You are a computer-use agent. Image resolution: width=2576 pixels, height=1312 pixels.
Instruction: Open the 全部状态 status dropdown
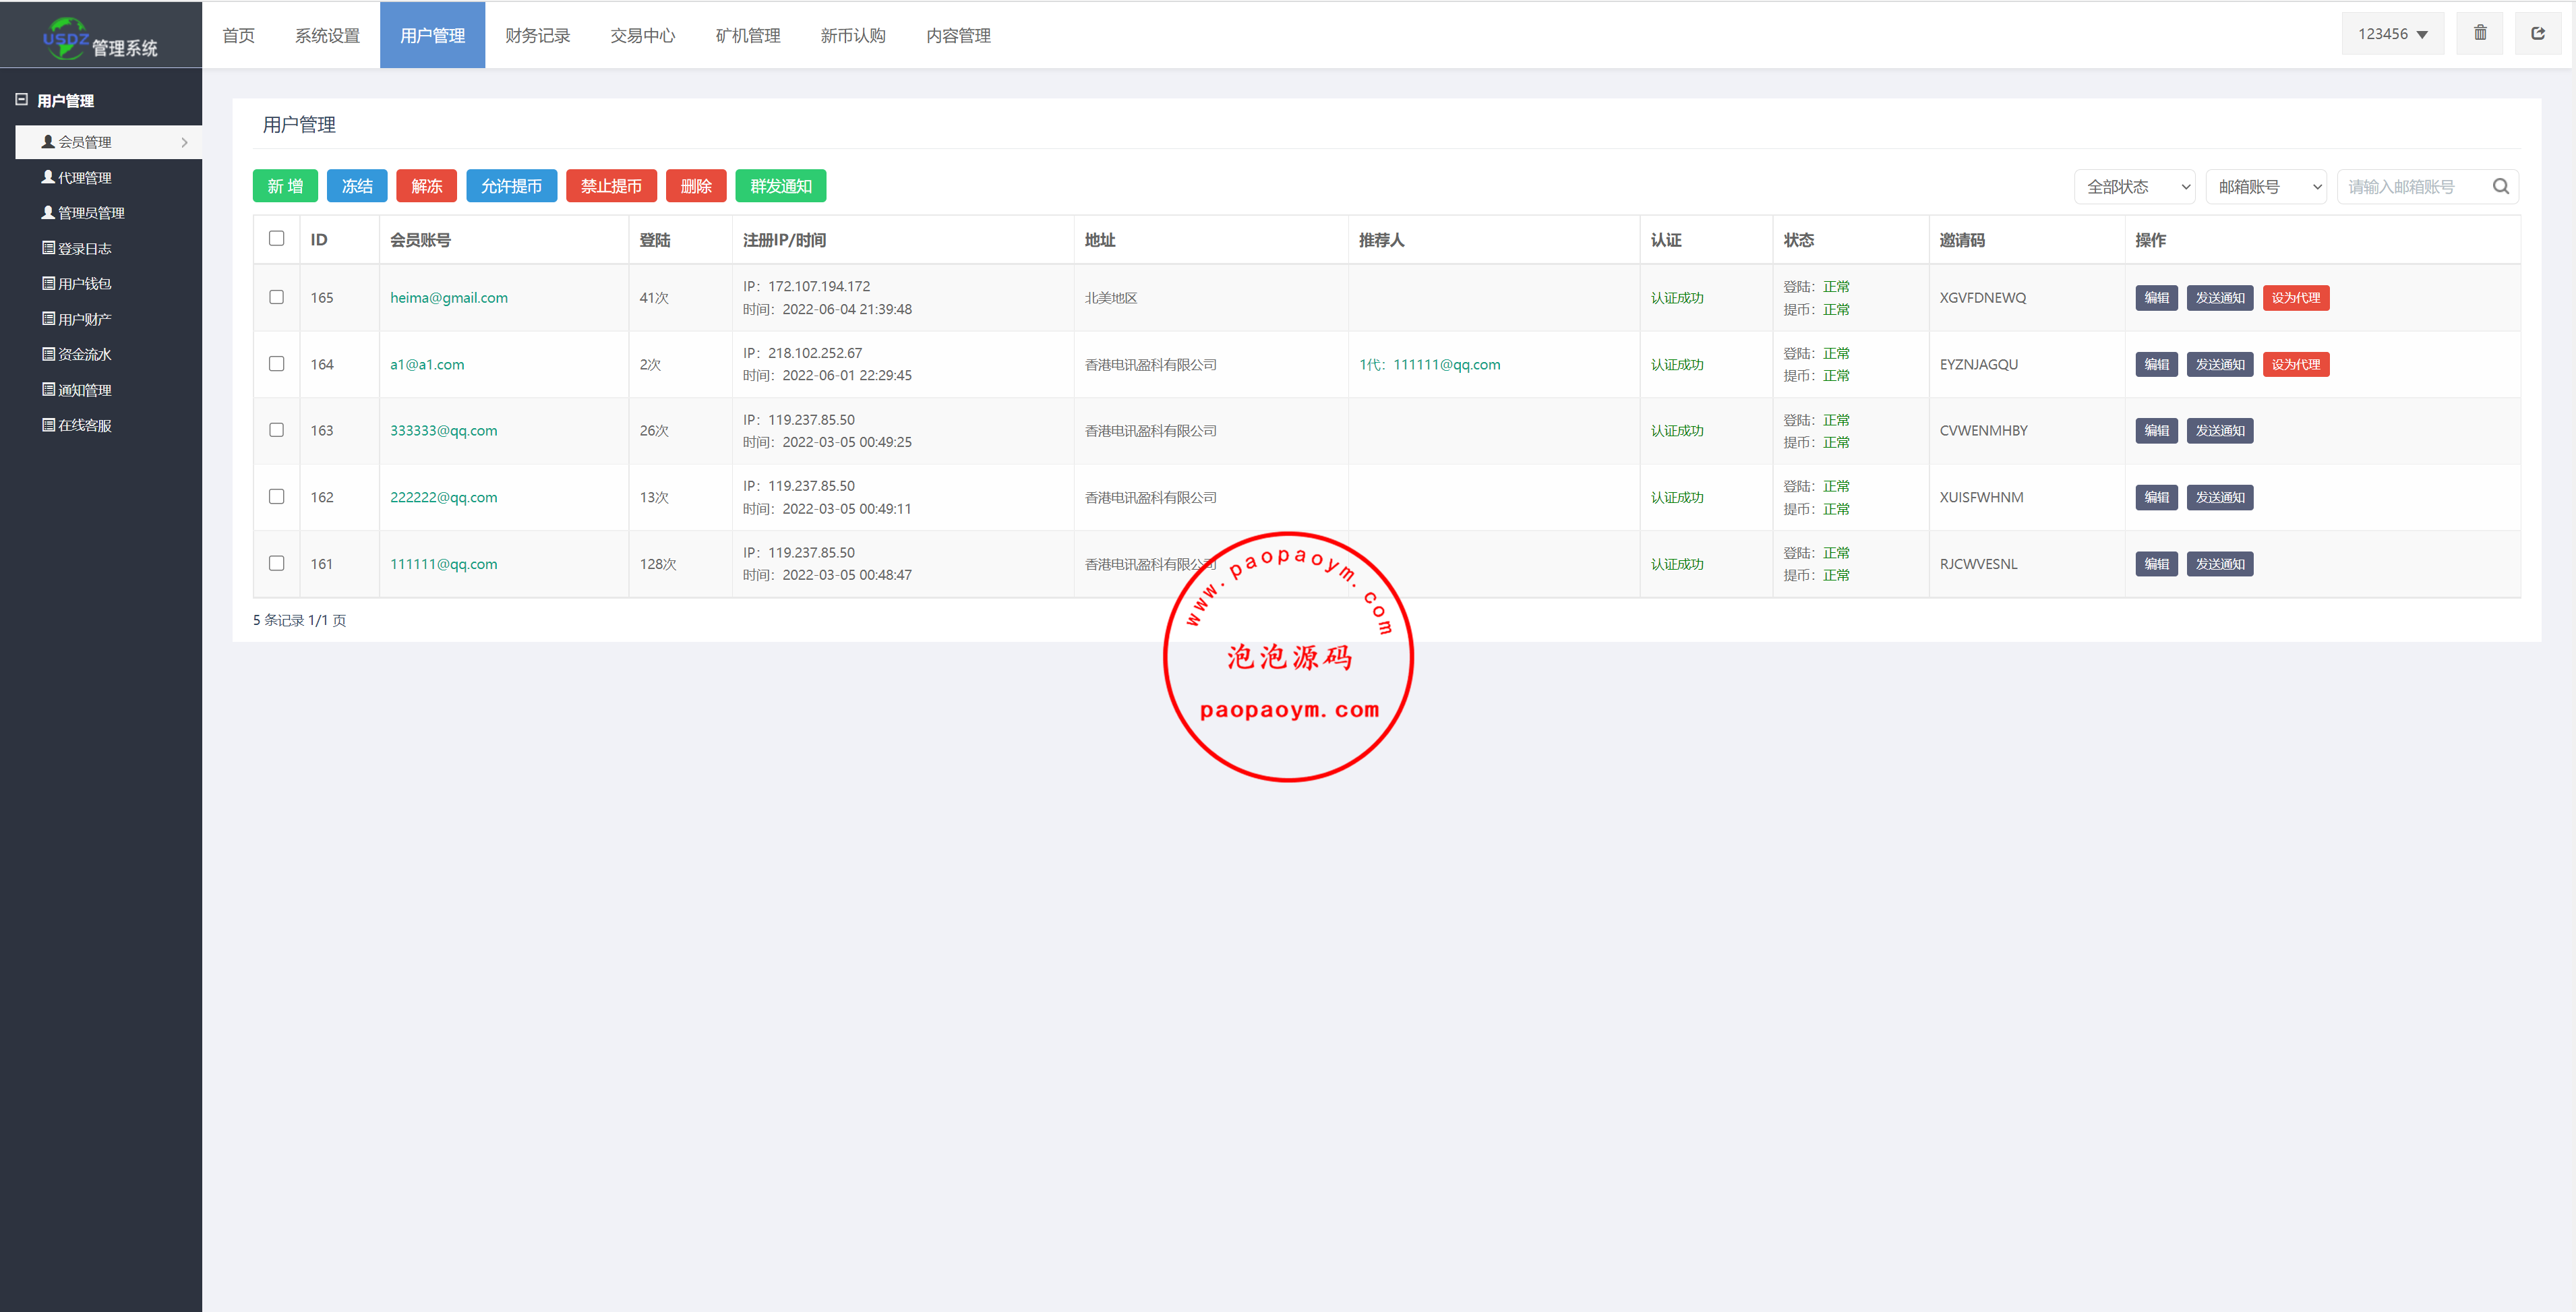2134,186
